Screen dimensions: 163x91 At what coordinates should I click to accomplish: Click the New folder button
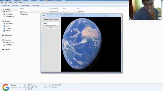click(x=36, y=5)
